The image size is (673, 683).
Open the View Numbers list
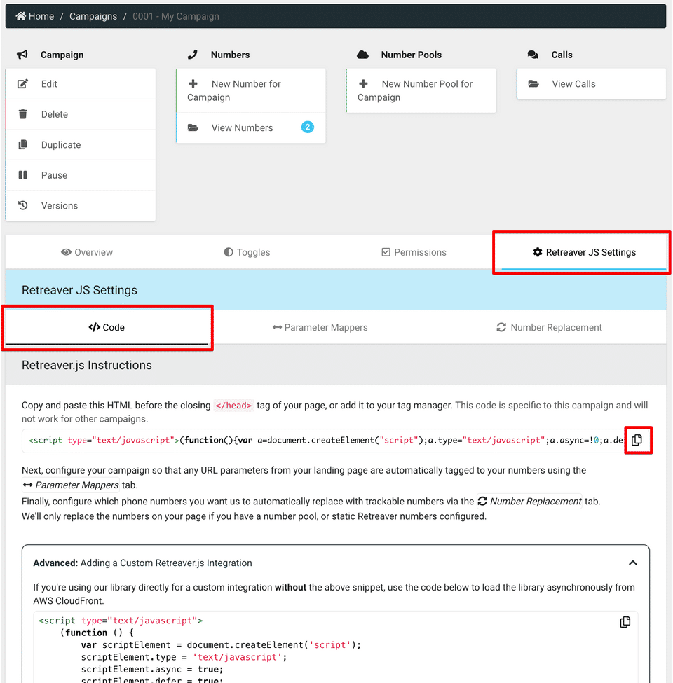(x=251, y=127)
